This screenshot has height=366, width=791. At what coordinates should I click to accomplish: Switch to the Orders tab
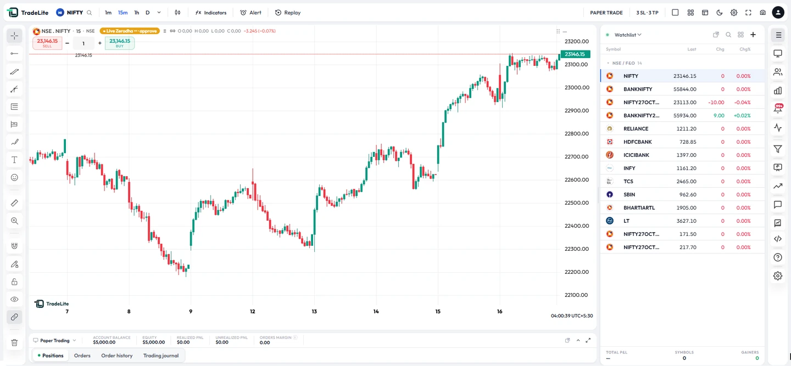[x=82, y=356]
